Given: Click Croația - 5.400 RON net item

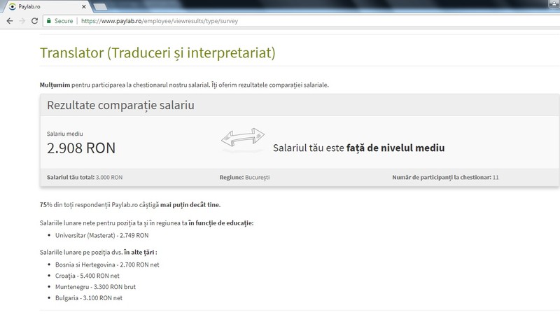Looking at the screenshot, I should [87, 276].
